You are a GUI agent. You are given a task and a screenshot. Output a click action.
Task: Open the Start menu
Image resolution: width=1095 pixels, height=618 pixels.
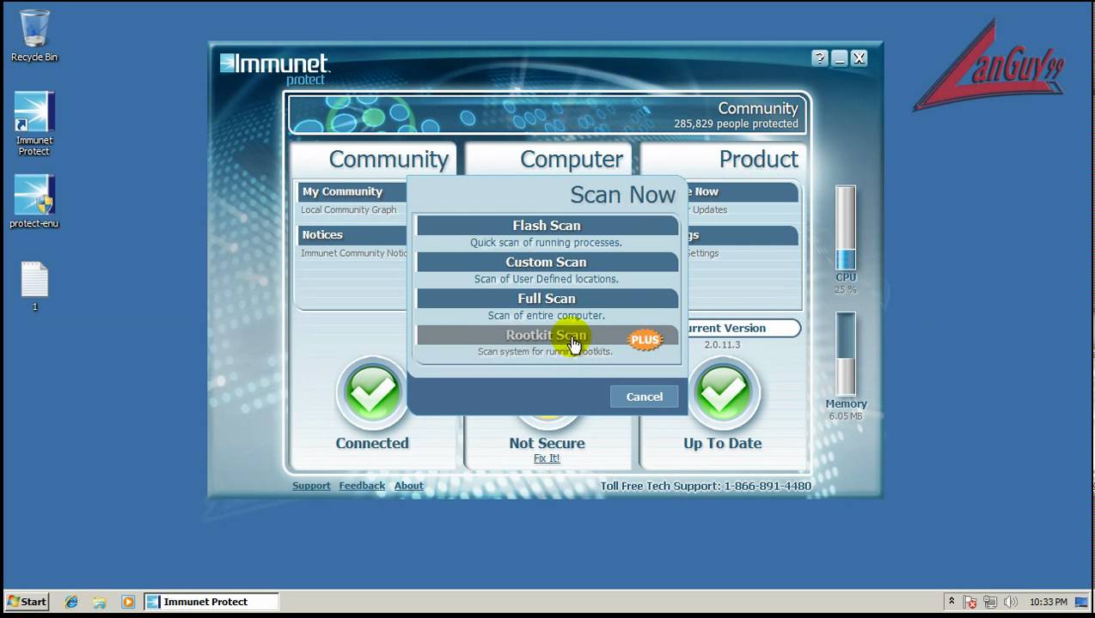point(27,602)
